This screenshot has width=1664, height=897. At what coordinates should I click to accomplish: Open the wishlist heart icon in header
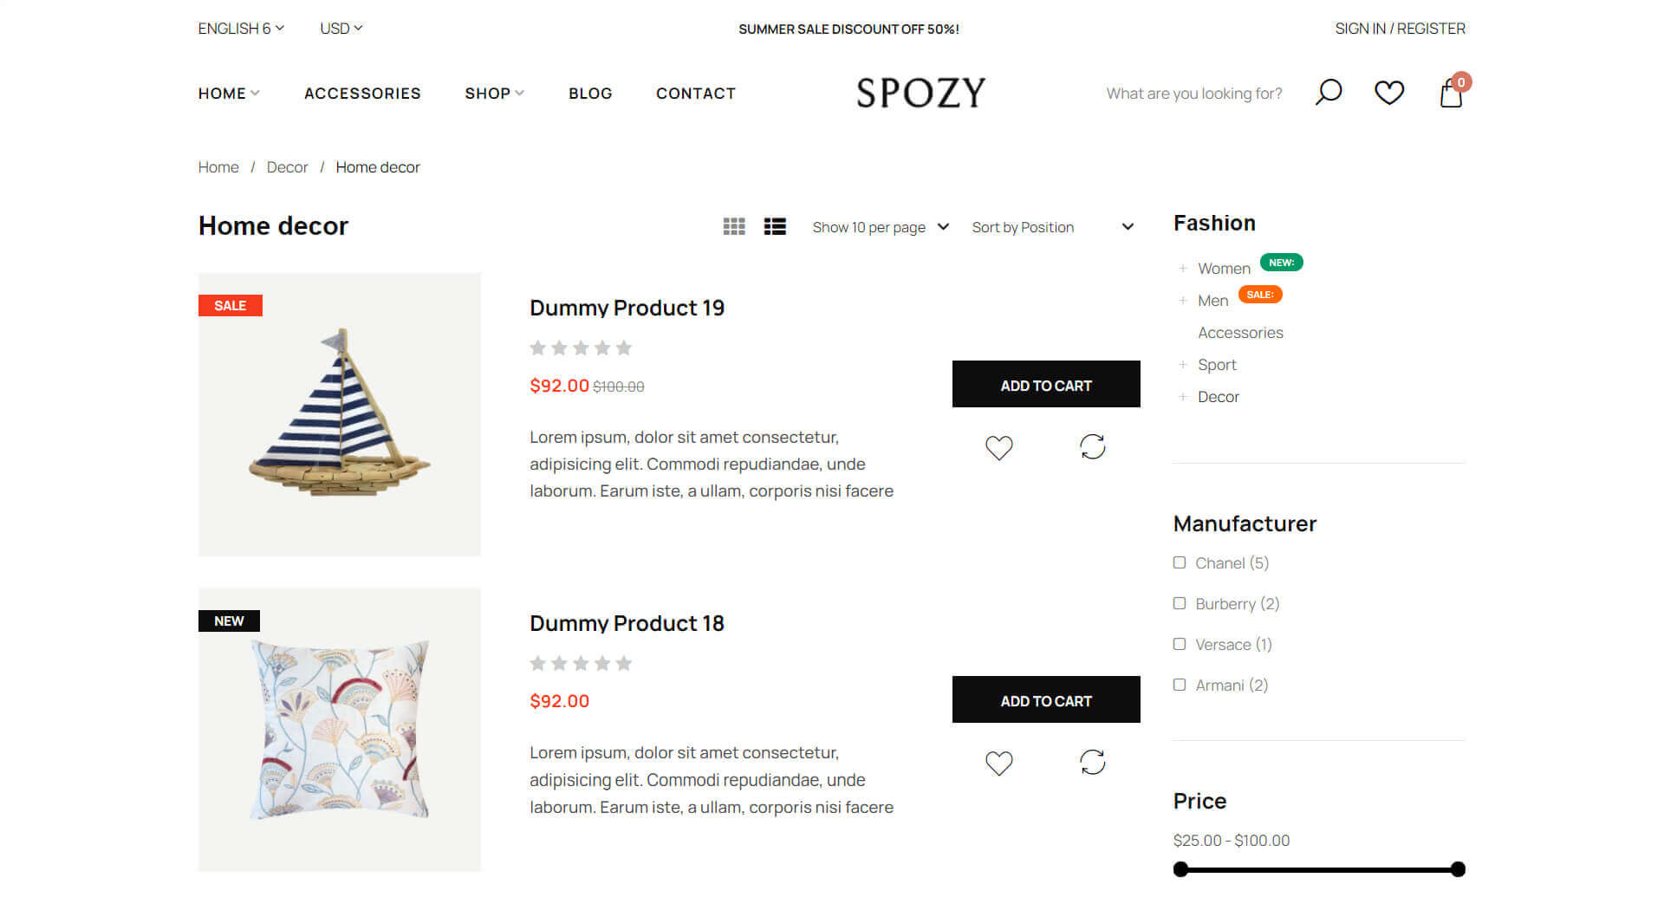click(x=1388, y=92)
